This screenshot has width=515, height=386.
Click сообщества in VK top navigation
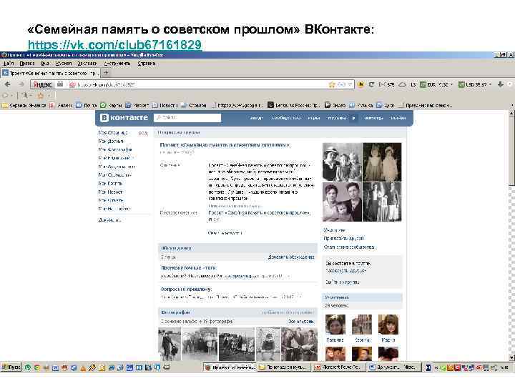coord(285,118)
